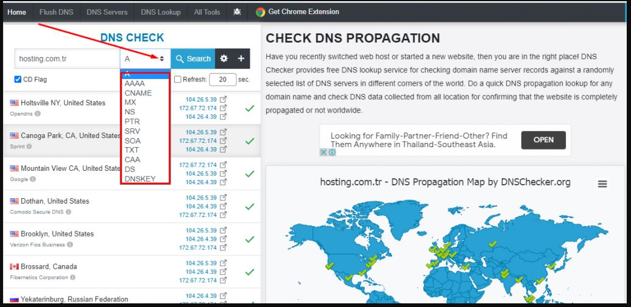Go to DNS Lookup page
The image size is (631, 307).
(161, 12)
